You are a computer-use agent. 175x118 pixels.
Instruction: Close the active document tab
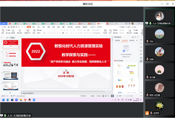(x=104, y=24)
